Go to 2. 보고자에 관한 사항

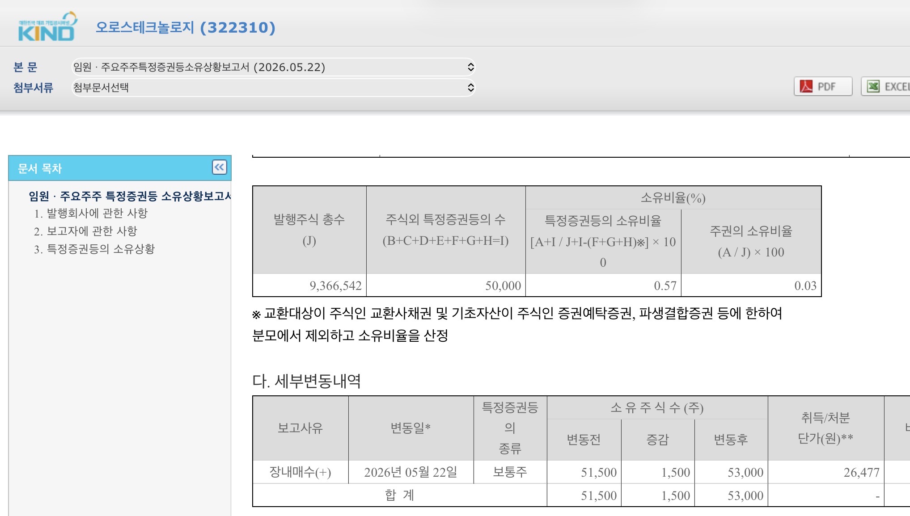click(85, 231)
